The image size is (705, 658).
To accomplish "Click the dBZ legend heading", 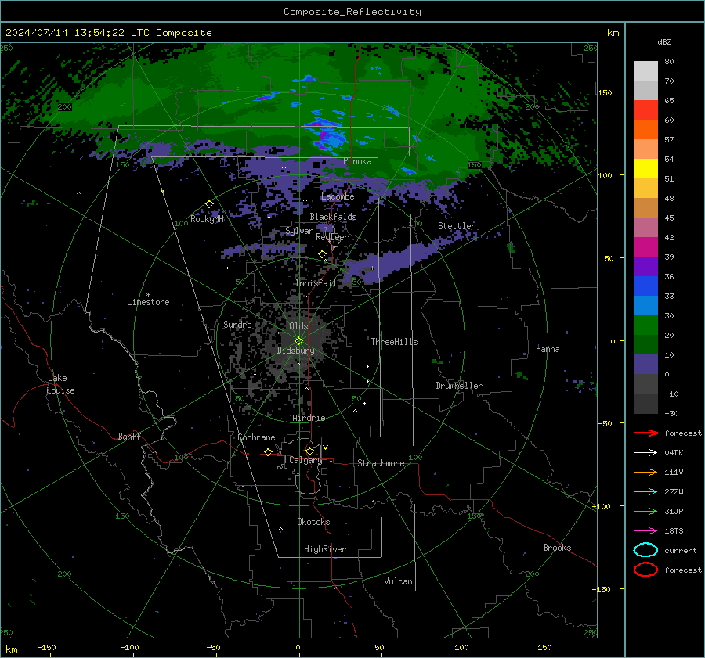I will tap(664, 41).
